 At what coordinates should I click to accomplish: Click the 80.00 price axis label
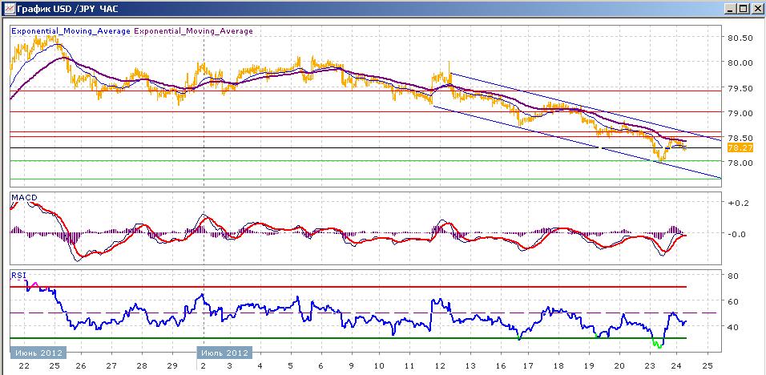pyautogui.click(x=740, y=62)
